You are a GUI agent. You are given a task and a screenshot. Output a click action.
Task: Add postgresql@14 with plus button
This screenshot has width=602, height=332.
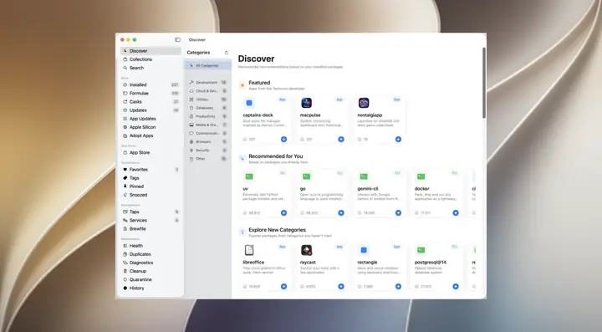tap(456, 286)
